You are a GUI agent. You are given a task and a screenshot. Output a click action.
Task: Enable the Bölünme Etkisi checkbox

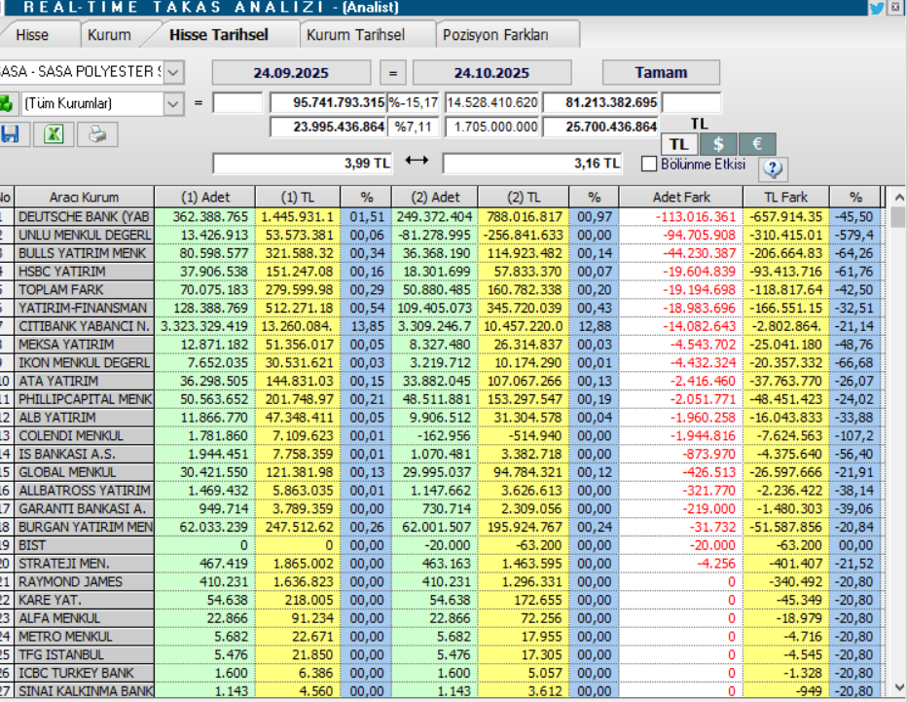coord(650,163)
